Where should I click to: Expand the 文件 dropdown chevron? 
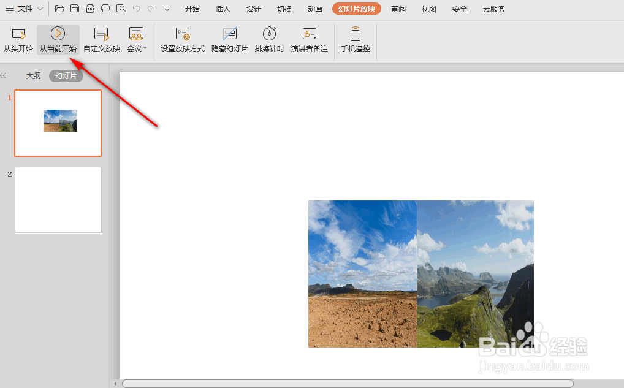(x=40, y=9)
